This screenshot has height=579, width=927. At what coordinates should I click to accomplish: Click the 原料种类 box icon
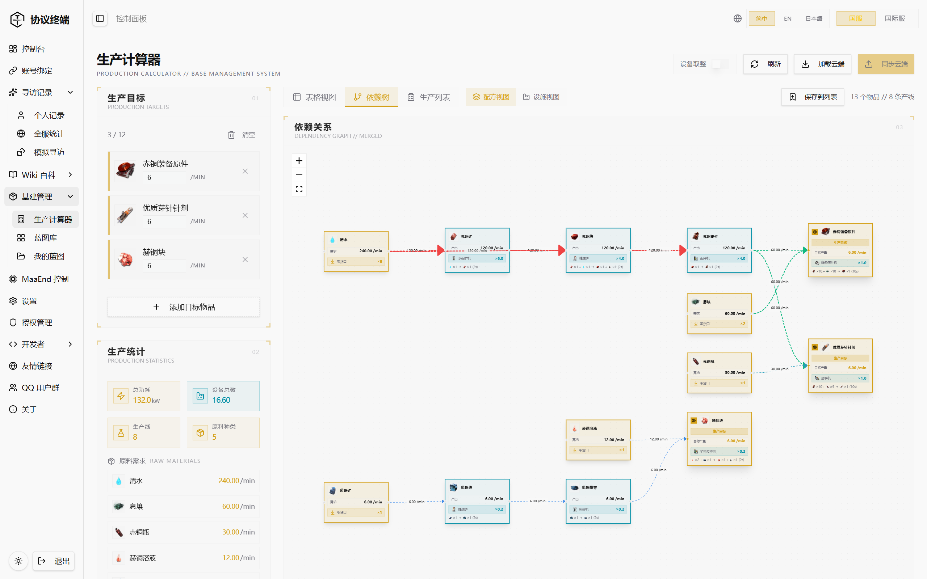pos(200,433)
